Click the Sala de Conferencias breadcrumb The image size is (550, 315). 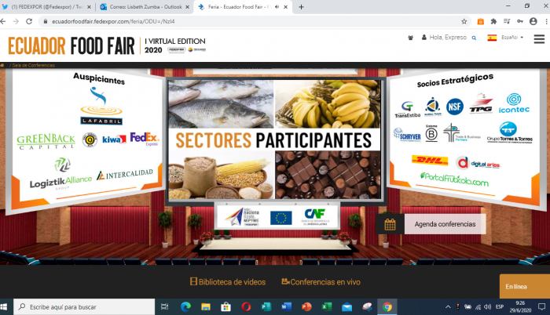point(33,65)
